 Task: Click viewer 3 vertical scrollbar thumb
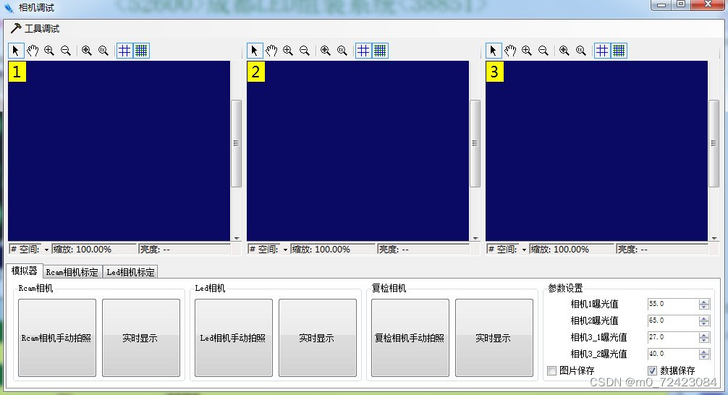pos(714,143)
